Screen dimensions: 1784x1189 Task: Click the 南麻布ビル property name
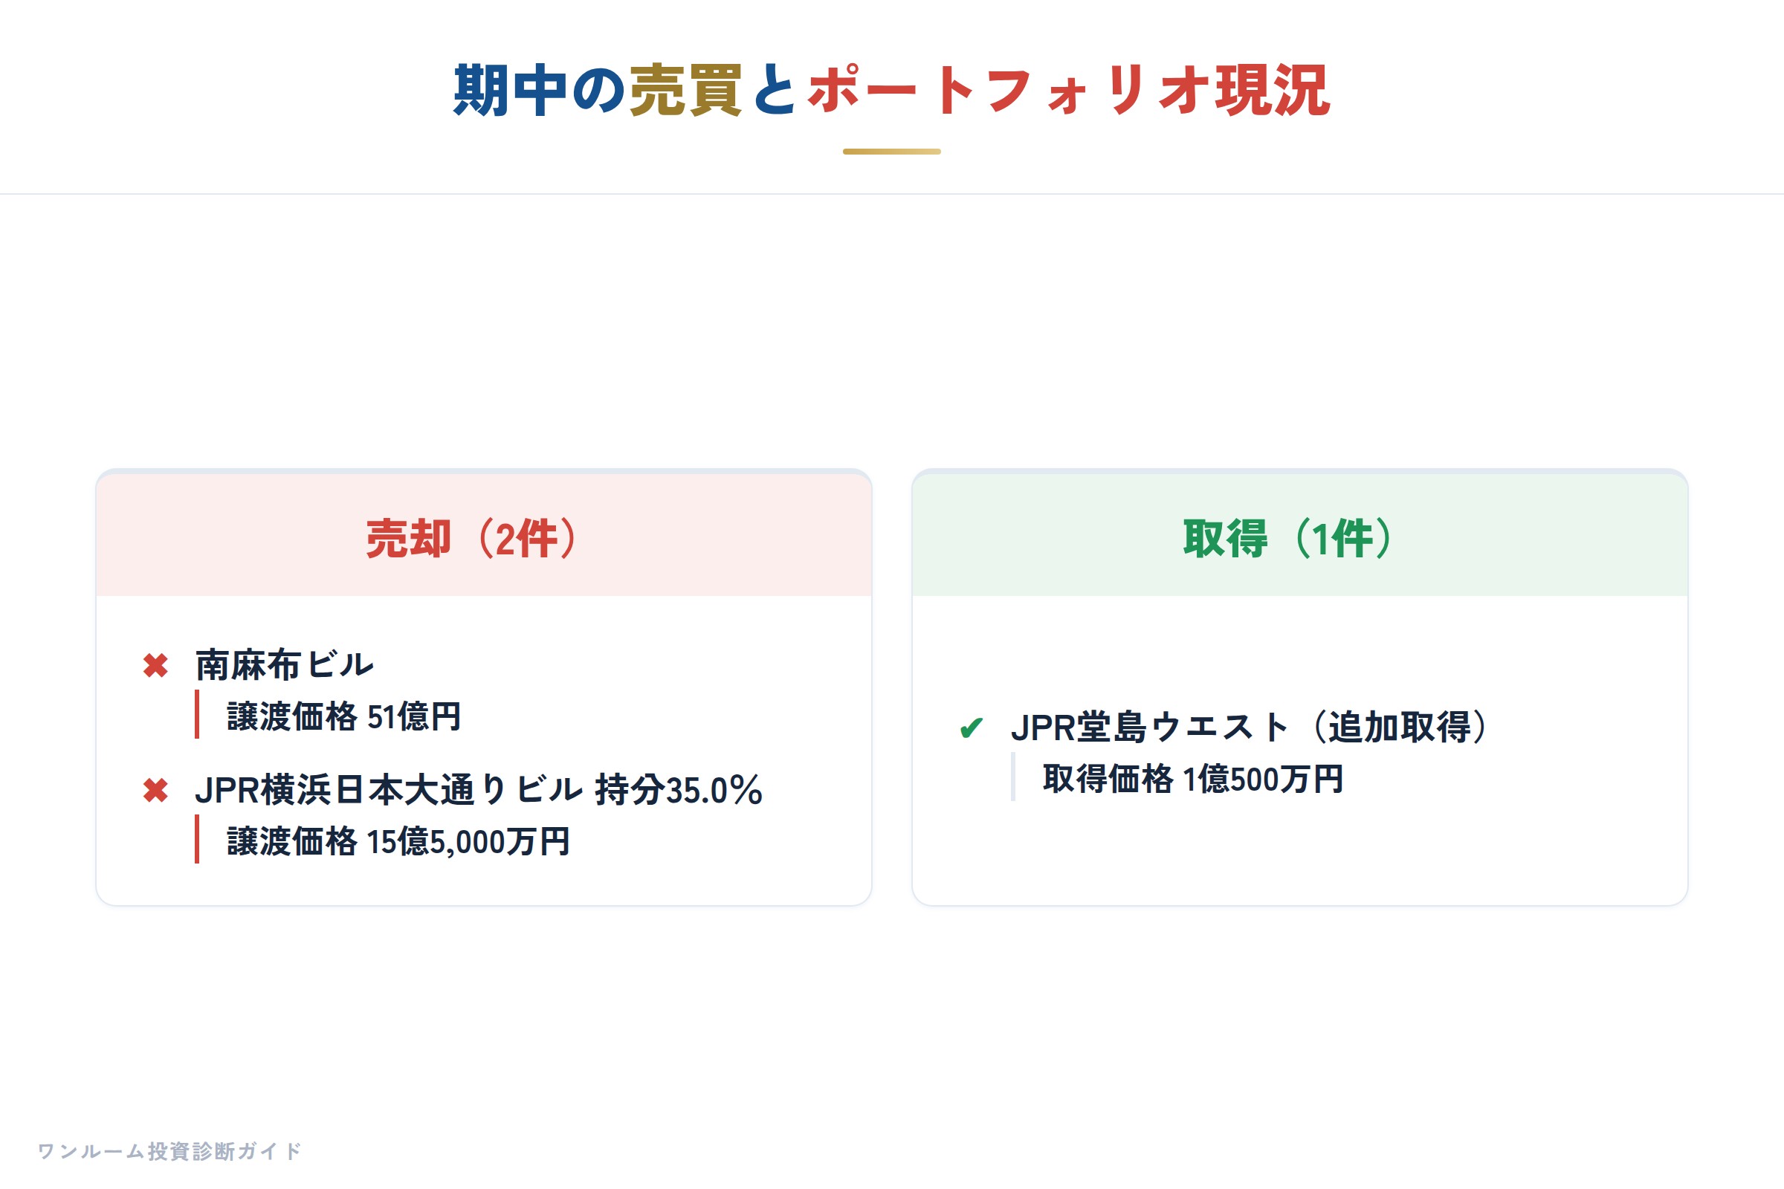pyautogui.click(x=285, y=665)
